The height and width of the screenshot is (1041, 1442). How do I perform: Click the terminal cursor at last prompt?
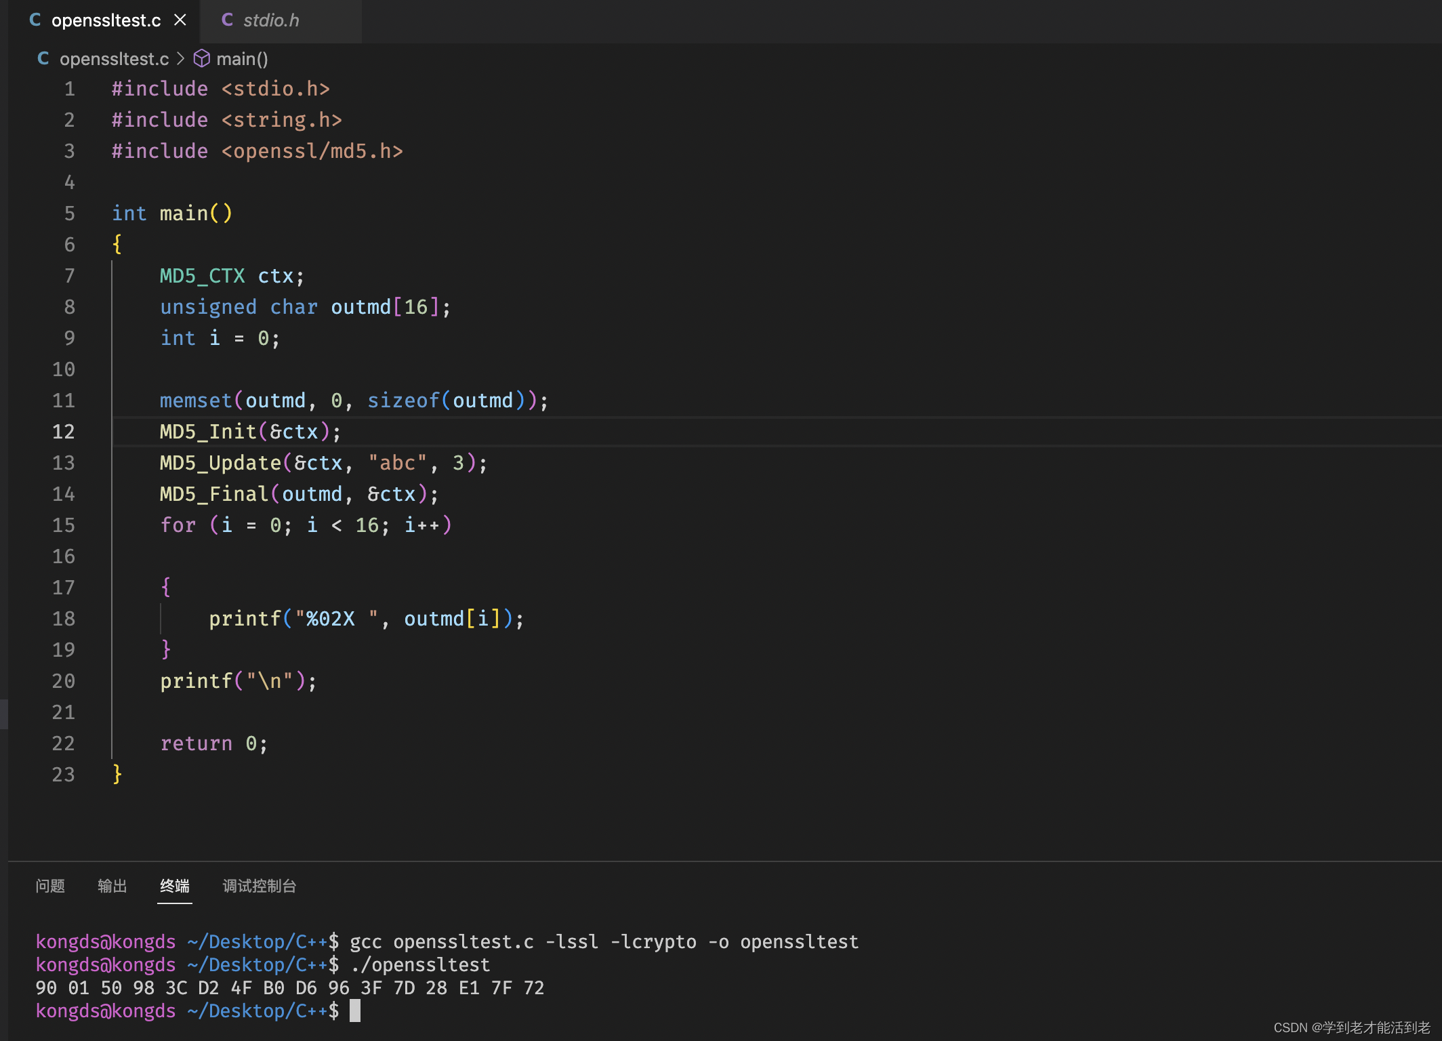pyautogui.click(x=355, y=1011)
